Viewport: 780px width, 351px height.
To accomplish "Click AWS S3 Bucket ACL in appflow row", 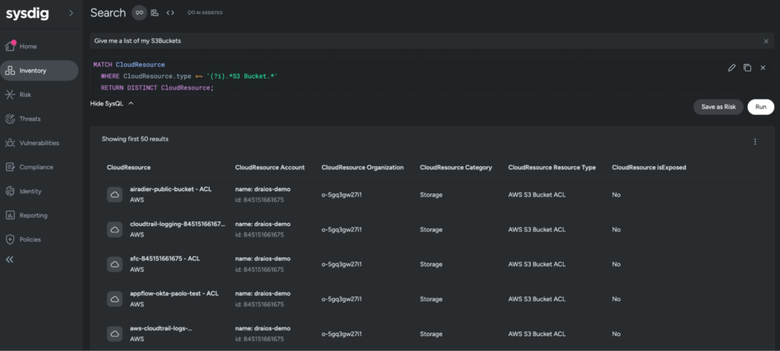I will (x=537, y=300).
